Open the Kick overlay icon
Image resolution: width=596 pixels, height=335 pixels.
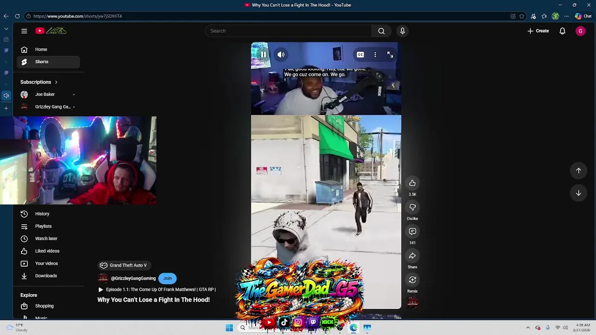coord(328,322)
